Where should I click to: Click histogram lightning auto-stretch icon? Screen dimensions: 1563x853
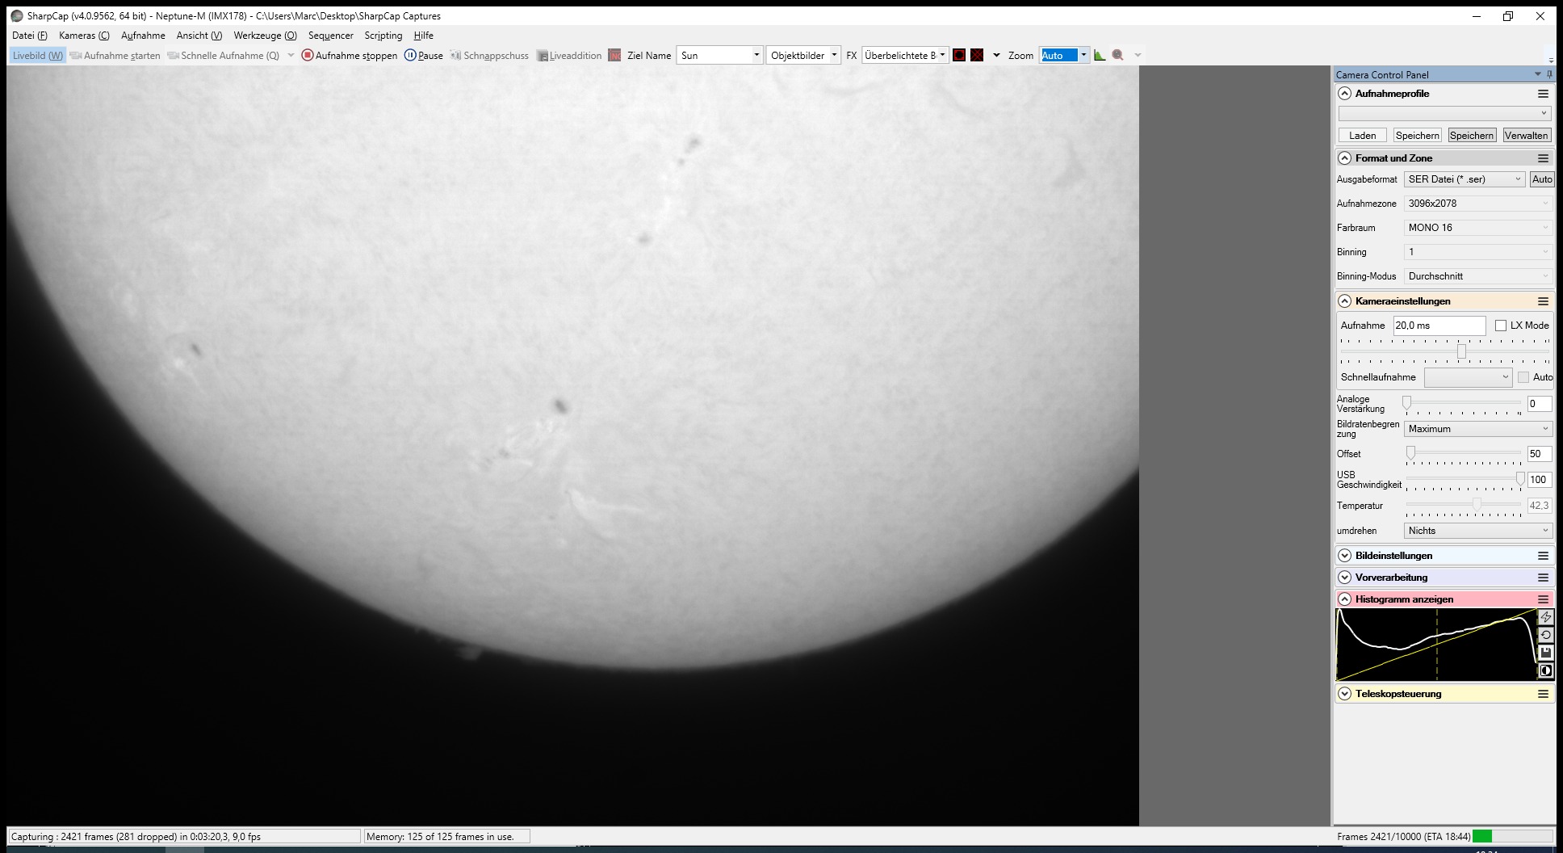(1545, 617)
